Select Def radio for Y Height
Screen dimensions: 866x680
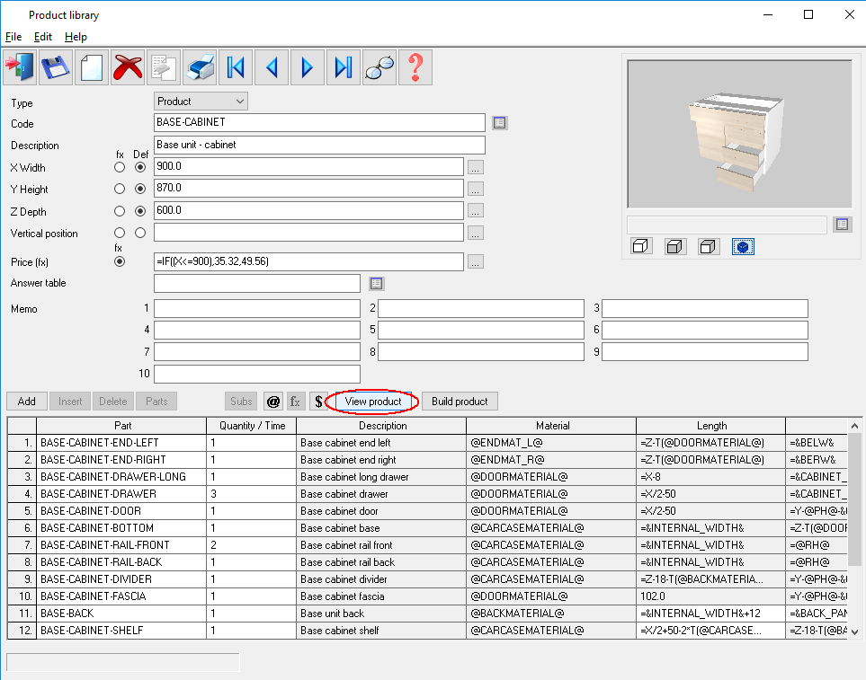[x=140, y=190]
